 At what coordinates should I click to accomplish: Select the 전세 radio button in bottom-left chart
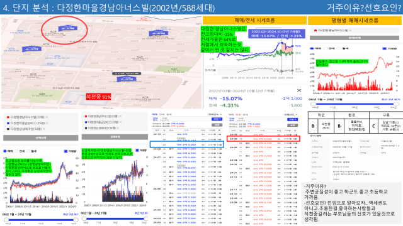click(x=17, y=151)
